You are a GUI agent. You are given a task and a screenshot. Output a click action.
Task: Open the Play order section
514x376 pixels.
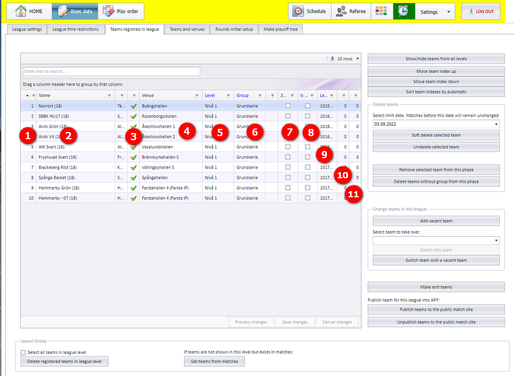pyautogui.click(x=121, y=11)
